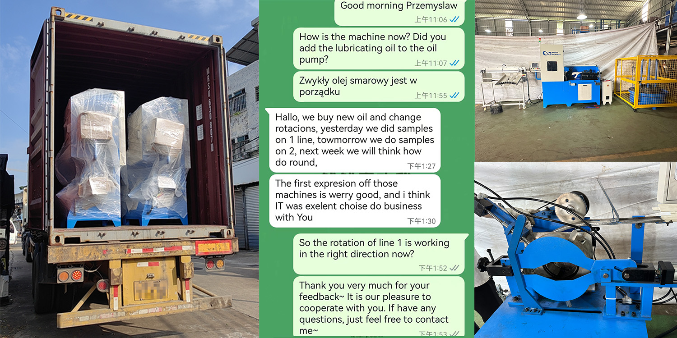The height and width of the screenshot is (338, 677).
Task: Click the machine's control panel screen
Action: tap(552, 66)
